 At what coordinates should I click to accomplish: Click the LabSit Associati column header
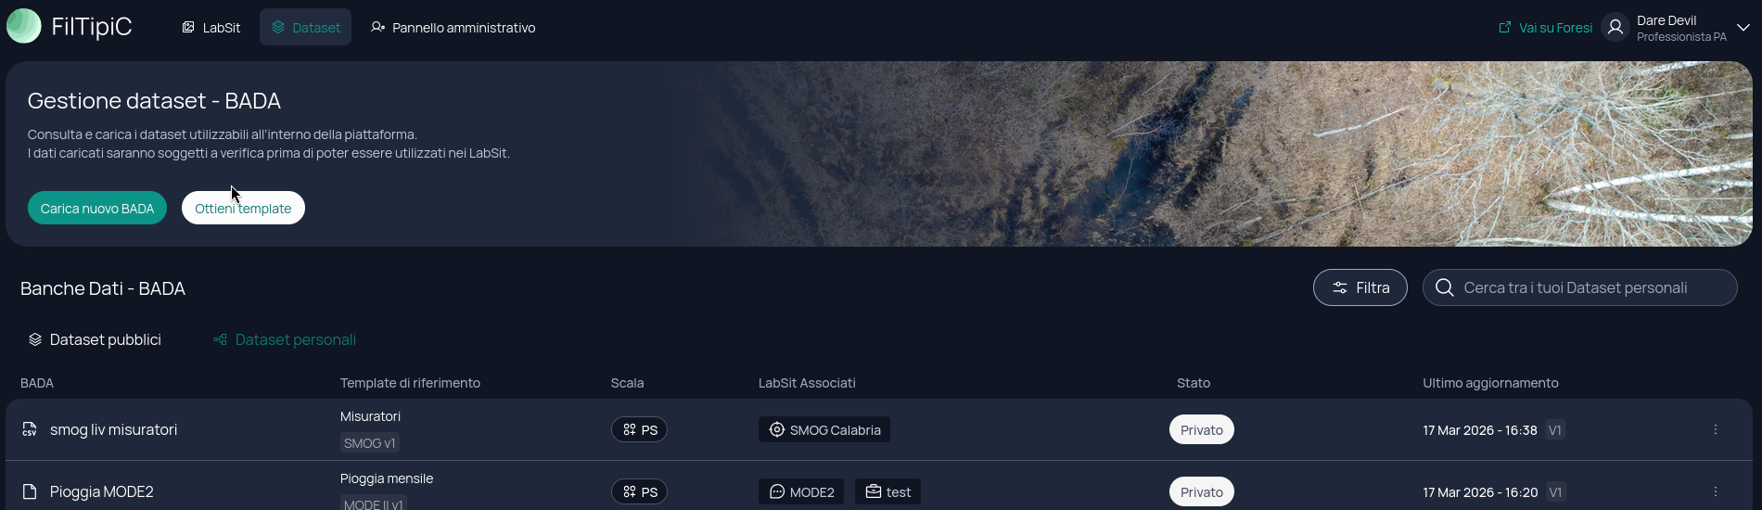[807, 383]
